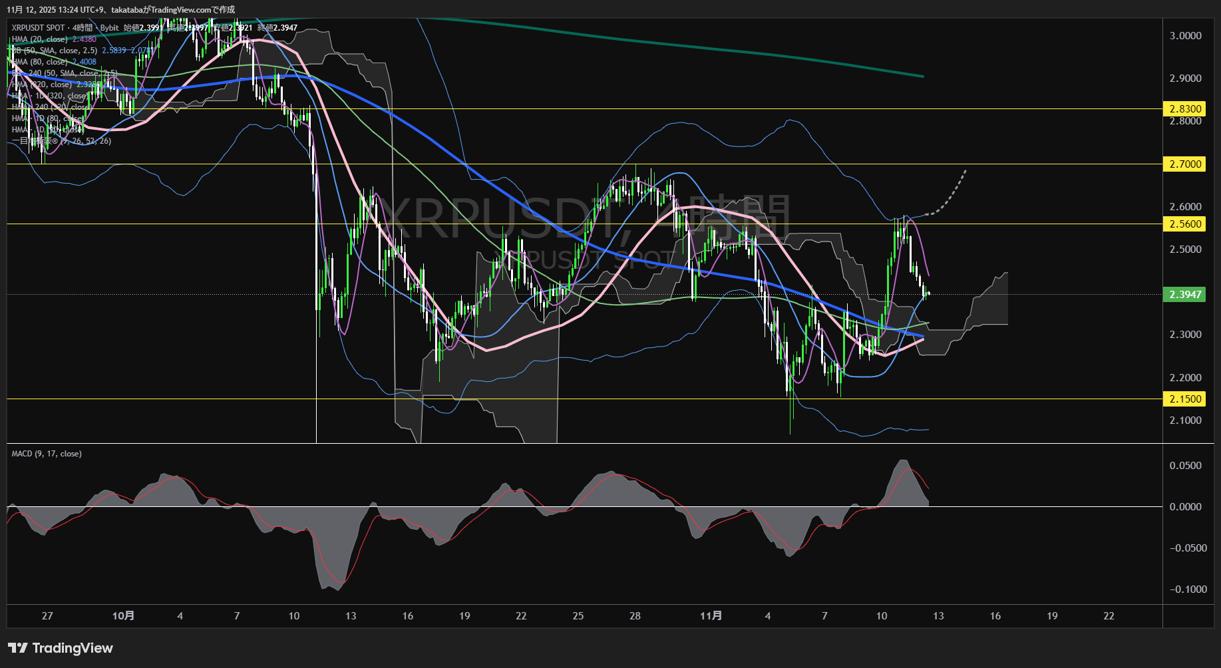1221x668 pixels.
Task: Click the 3.0000 price scale label
Action: (1185, 36)
